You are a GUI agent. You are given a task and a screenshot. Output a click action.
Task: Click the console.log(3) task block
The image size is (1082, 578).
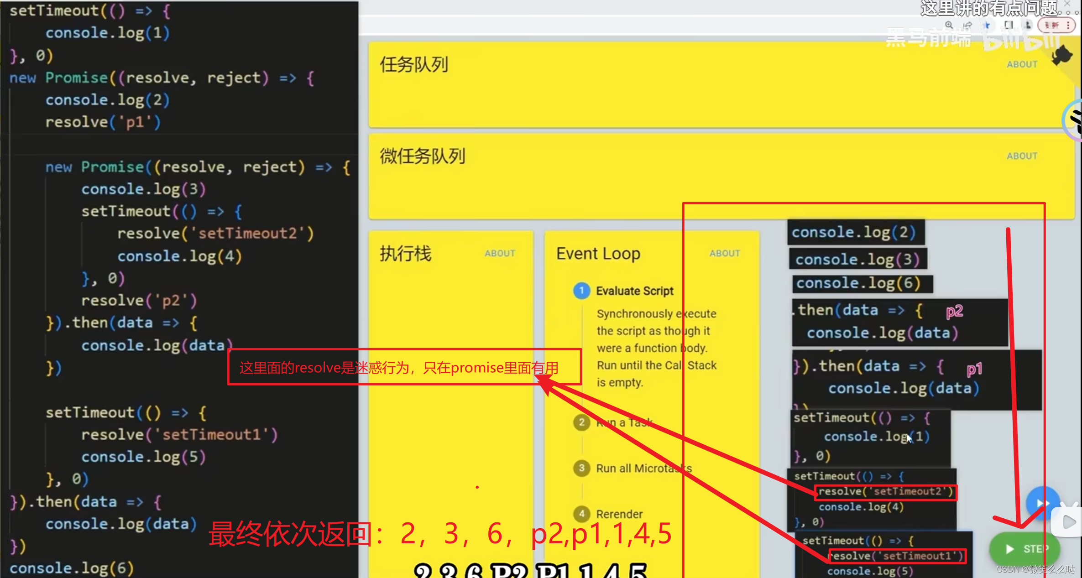(858, 259)
